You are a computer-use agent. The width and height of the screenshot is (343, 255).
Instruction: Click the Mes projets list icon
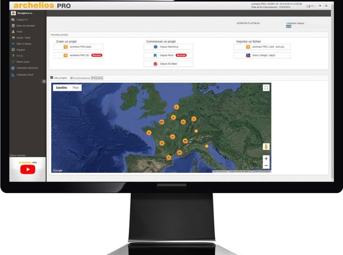coord(52,78)
